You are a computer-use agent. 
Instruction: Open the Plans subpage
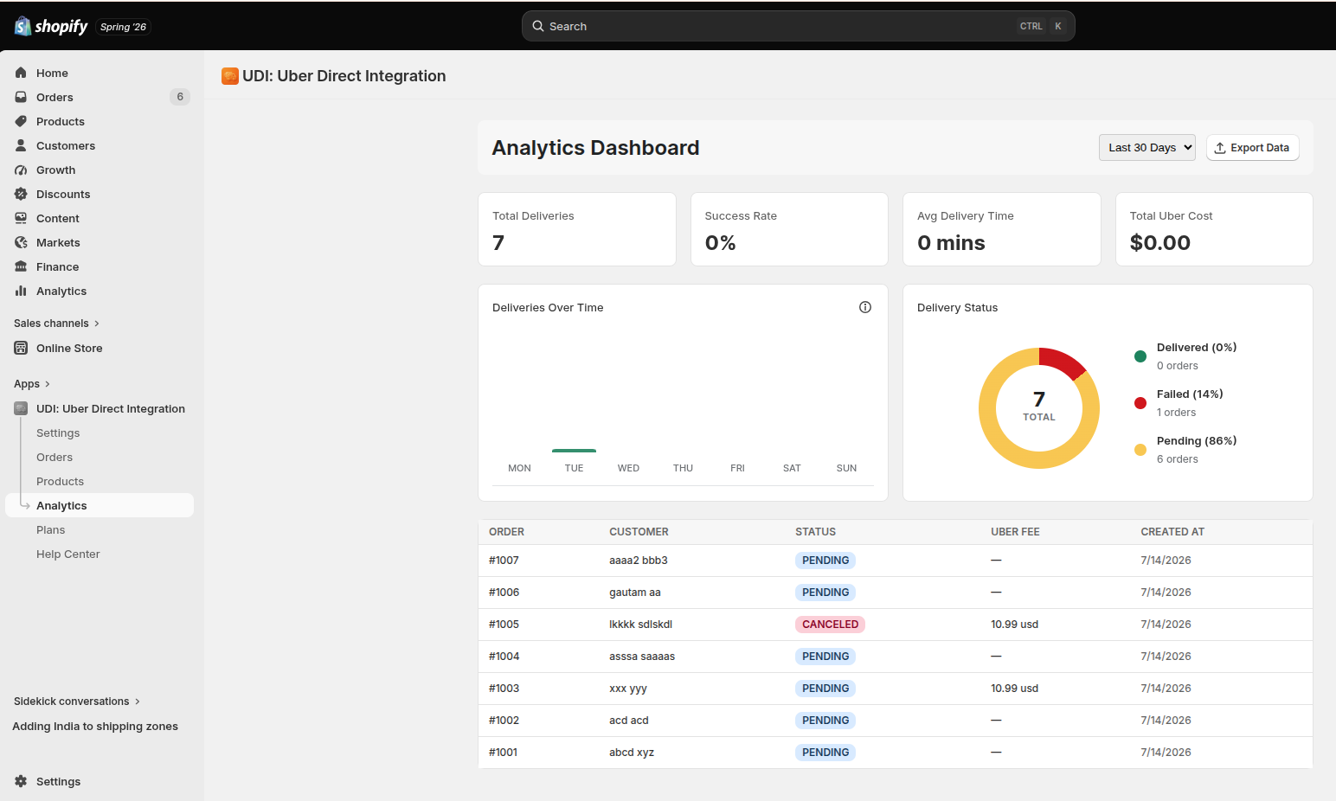[x=51, y=529]
